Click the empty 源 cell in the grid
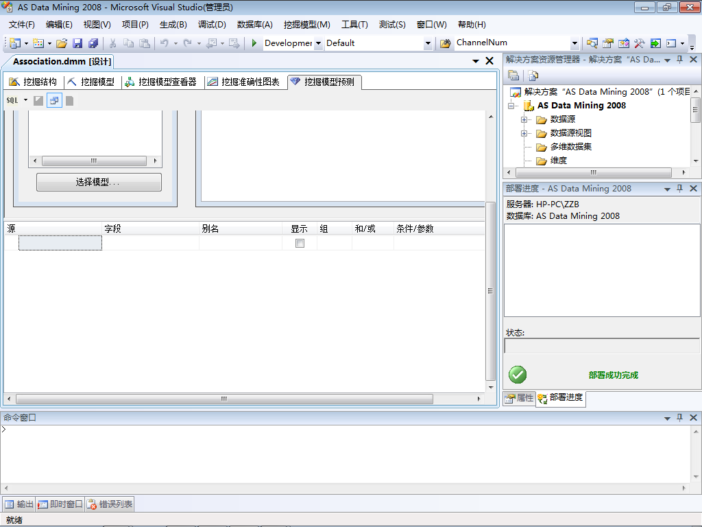Viewport: 702px width, 527px height. [60, 243]
